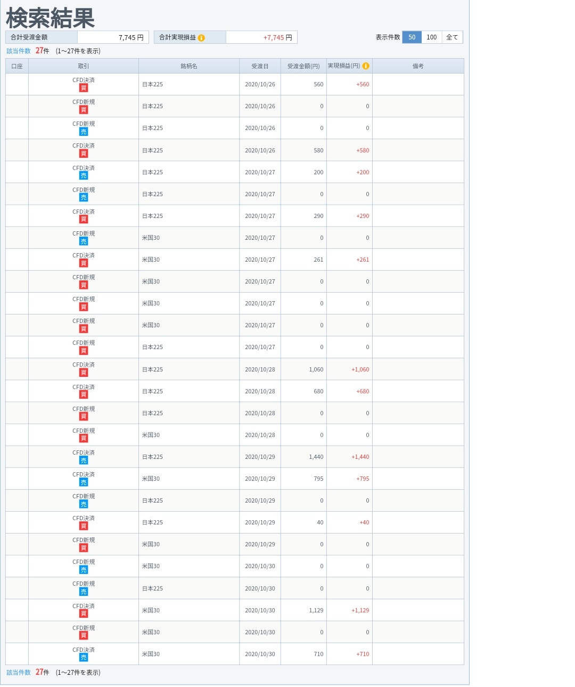This screenshot has width=575, height=687.
Task: Click 買 badge of CFD新規 日本225 2020/10/26 row
Action: [84, 110]
